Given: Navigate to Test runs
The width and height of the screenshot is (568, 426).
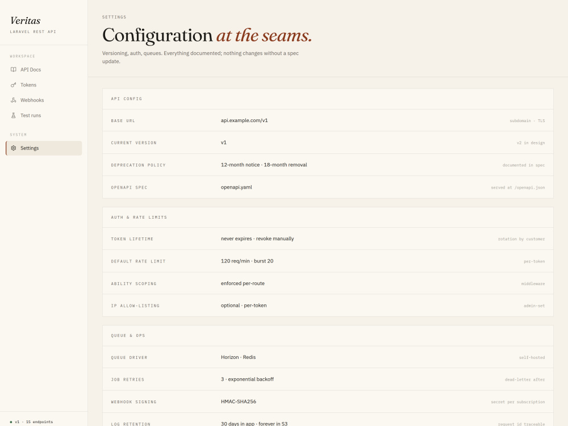Looking at the screenshot, I should [x=44, y=115].
